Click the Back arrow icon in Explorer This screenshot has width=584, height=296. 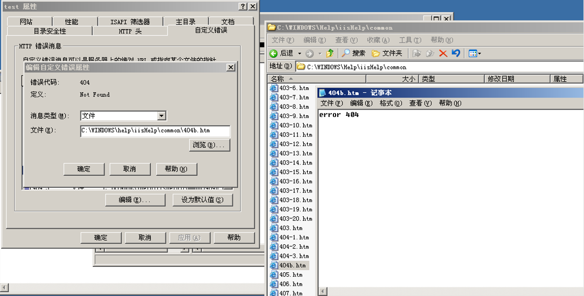pos(273,54)
